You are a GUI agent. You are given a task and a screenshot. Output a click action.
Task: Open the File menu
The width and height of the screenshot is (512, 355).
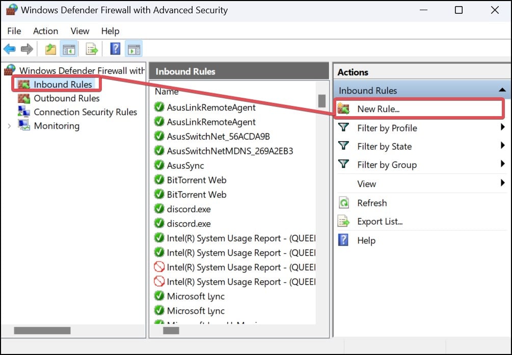tap(14, 31)
